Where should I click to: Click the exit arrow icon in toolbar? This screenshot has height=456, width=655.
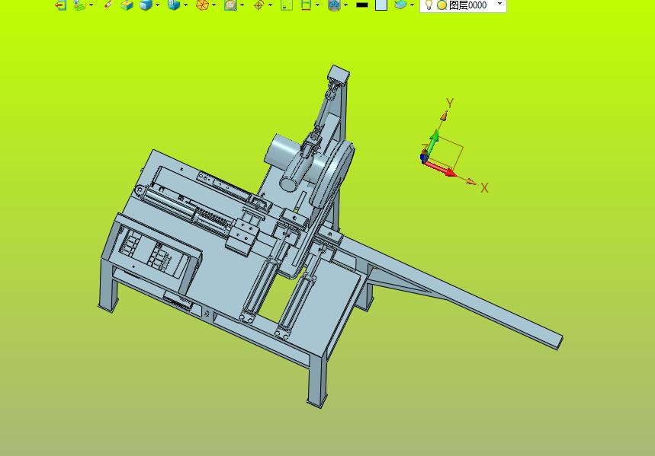click(60, 5)
